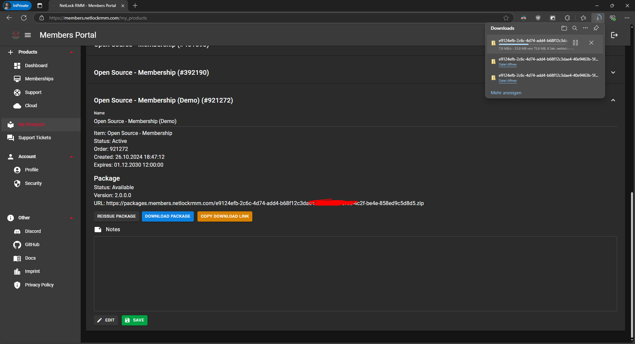Go back in browser
Image resolution: width=635 pixels, height=344 pixels.
pyautogui.click(x=9, y=18)
